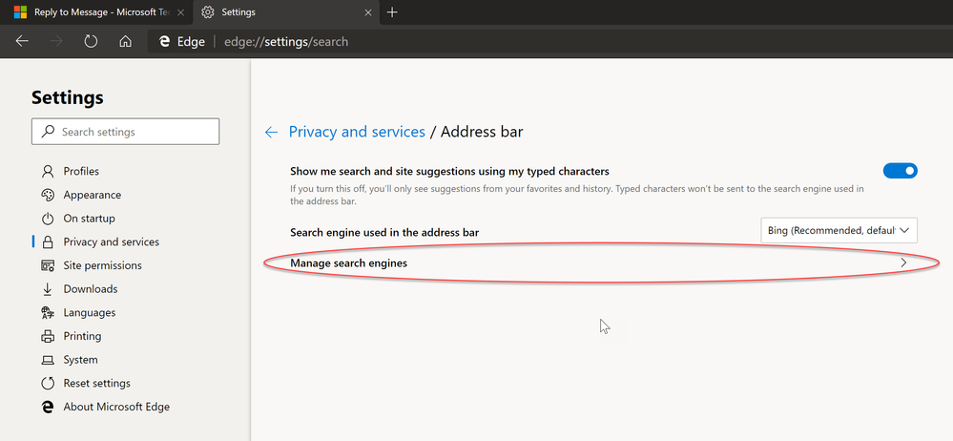Viewport: 953px width, 441px height.
Task: Click the Reset settings circular arrow icon
Action: tap(48, 383)
